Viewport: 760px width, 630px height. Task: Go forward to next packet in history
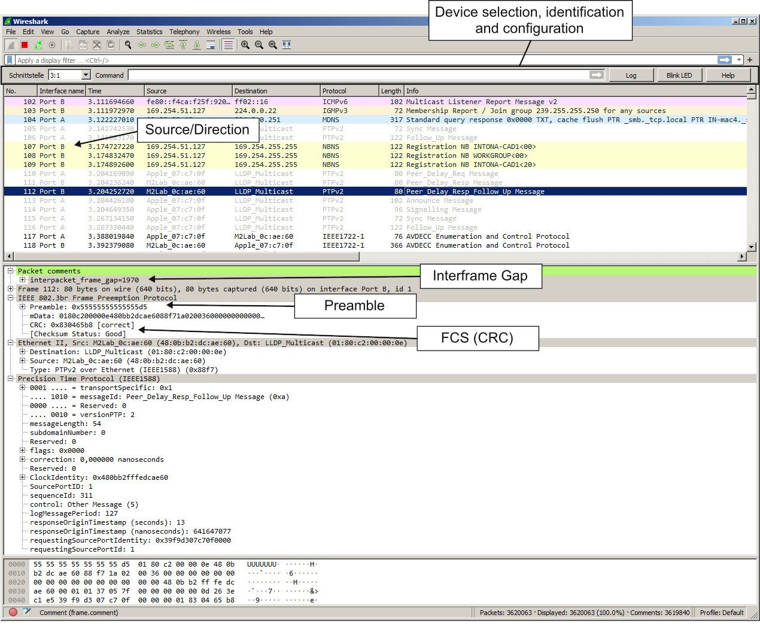point(156,45)
